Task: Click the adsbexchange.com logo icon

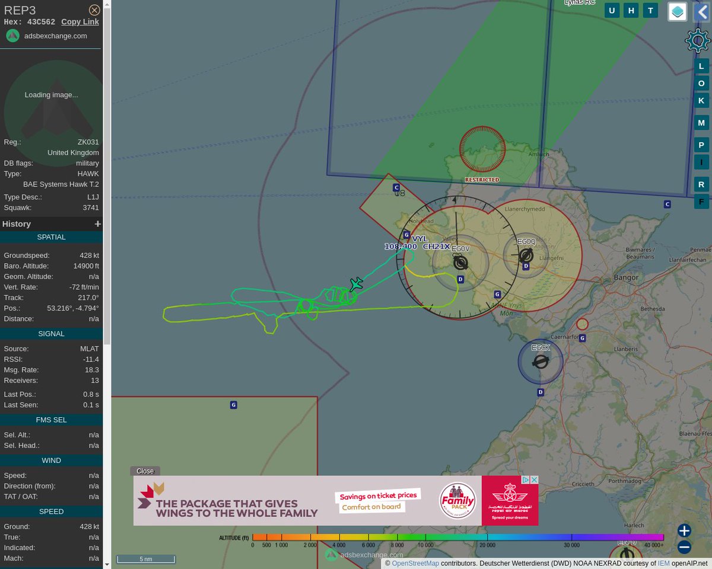Action: pos(12,36)
